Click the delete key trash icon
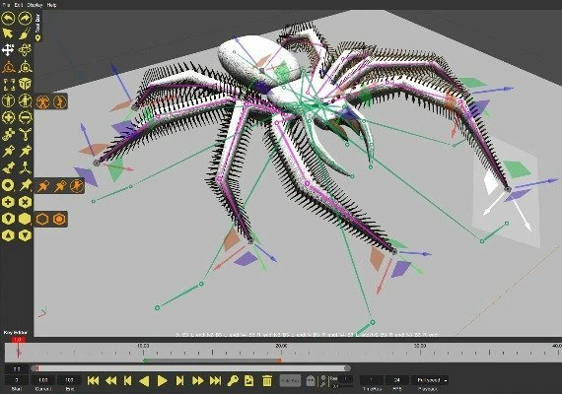Image resolution: width=562 pixels, height=394 pixels. 267,380
